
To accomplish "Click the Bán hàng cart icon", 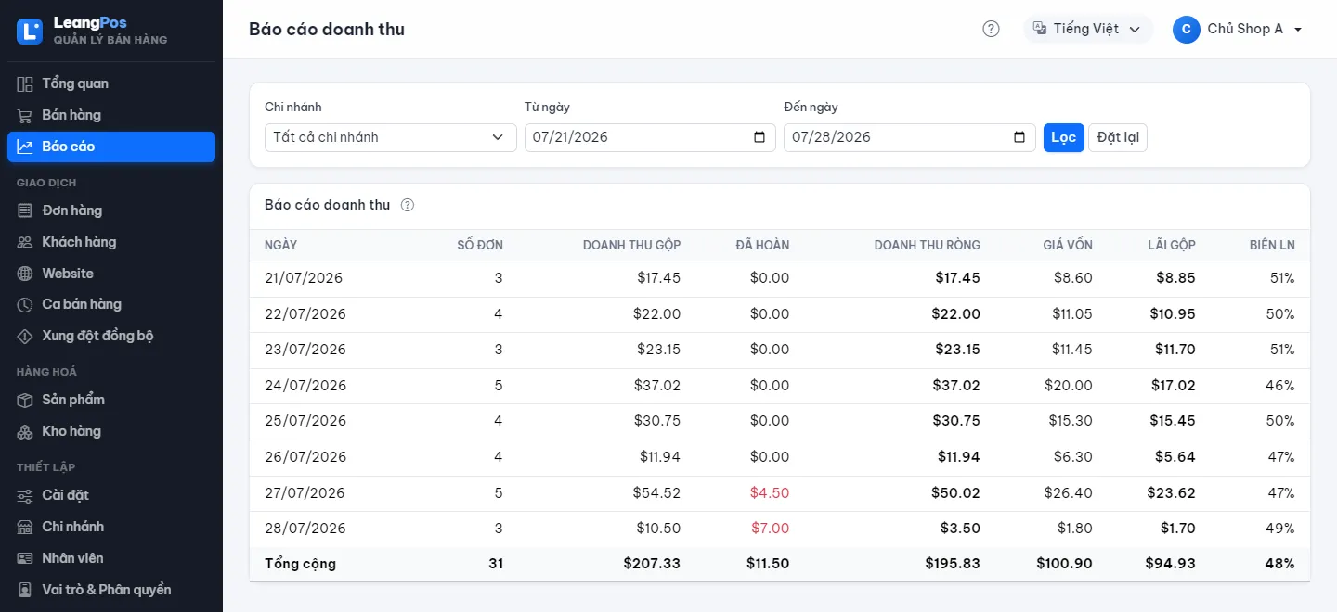I will [x=25, y=115].
